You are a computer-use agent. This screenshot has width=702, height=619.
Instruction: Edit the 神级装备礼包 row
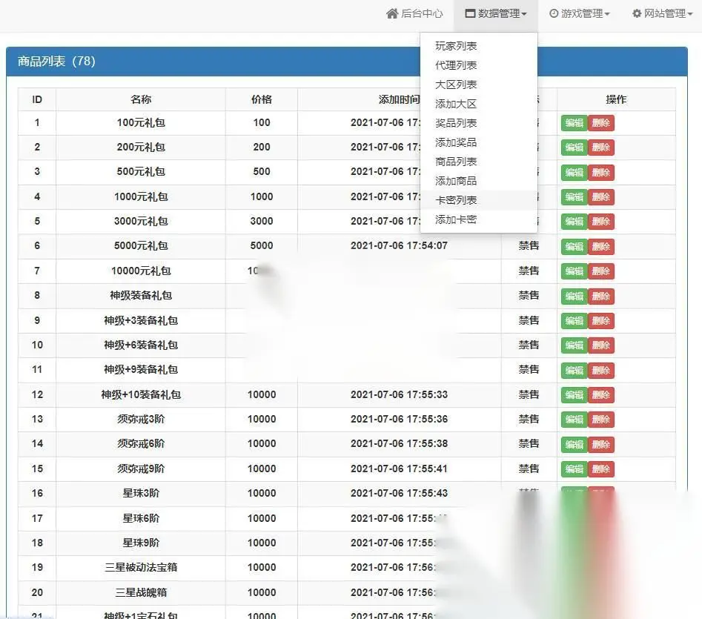tap(574, 296)
